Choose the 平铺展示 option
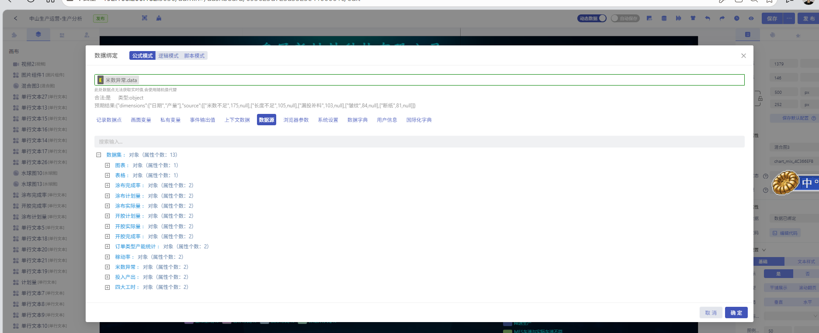The height and width of the screenshot is (333, 819). click(778, 288)
